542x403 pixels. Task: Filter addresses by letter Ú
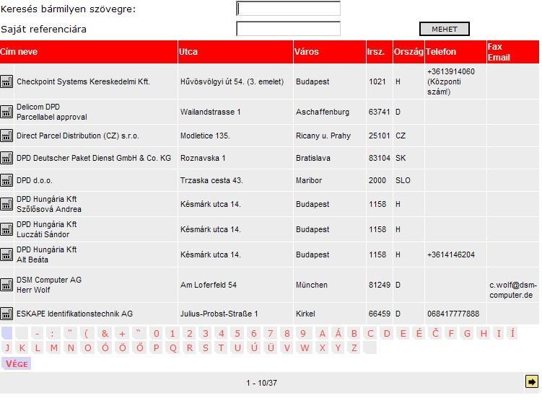(x=254, y=348)
